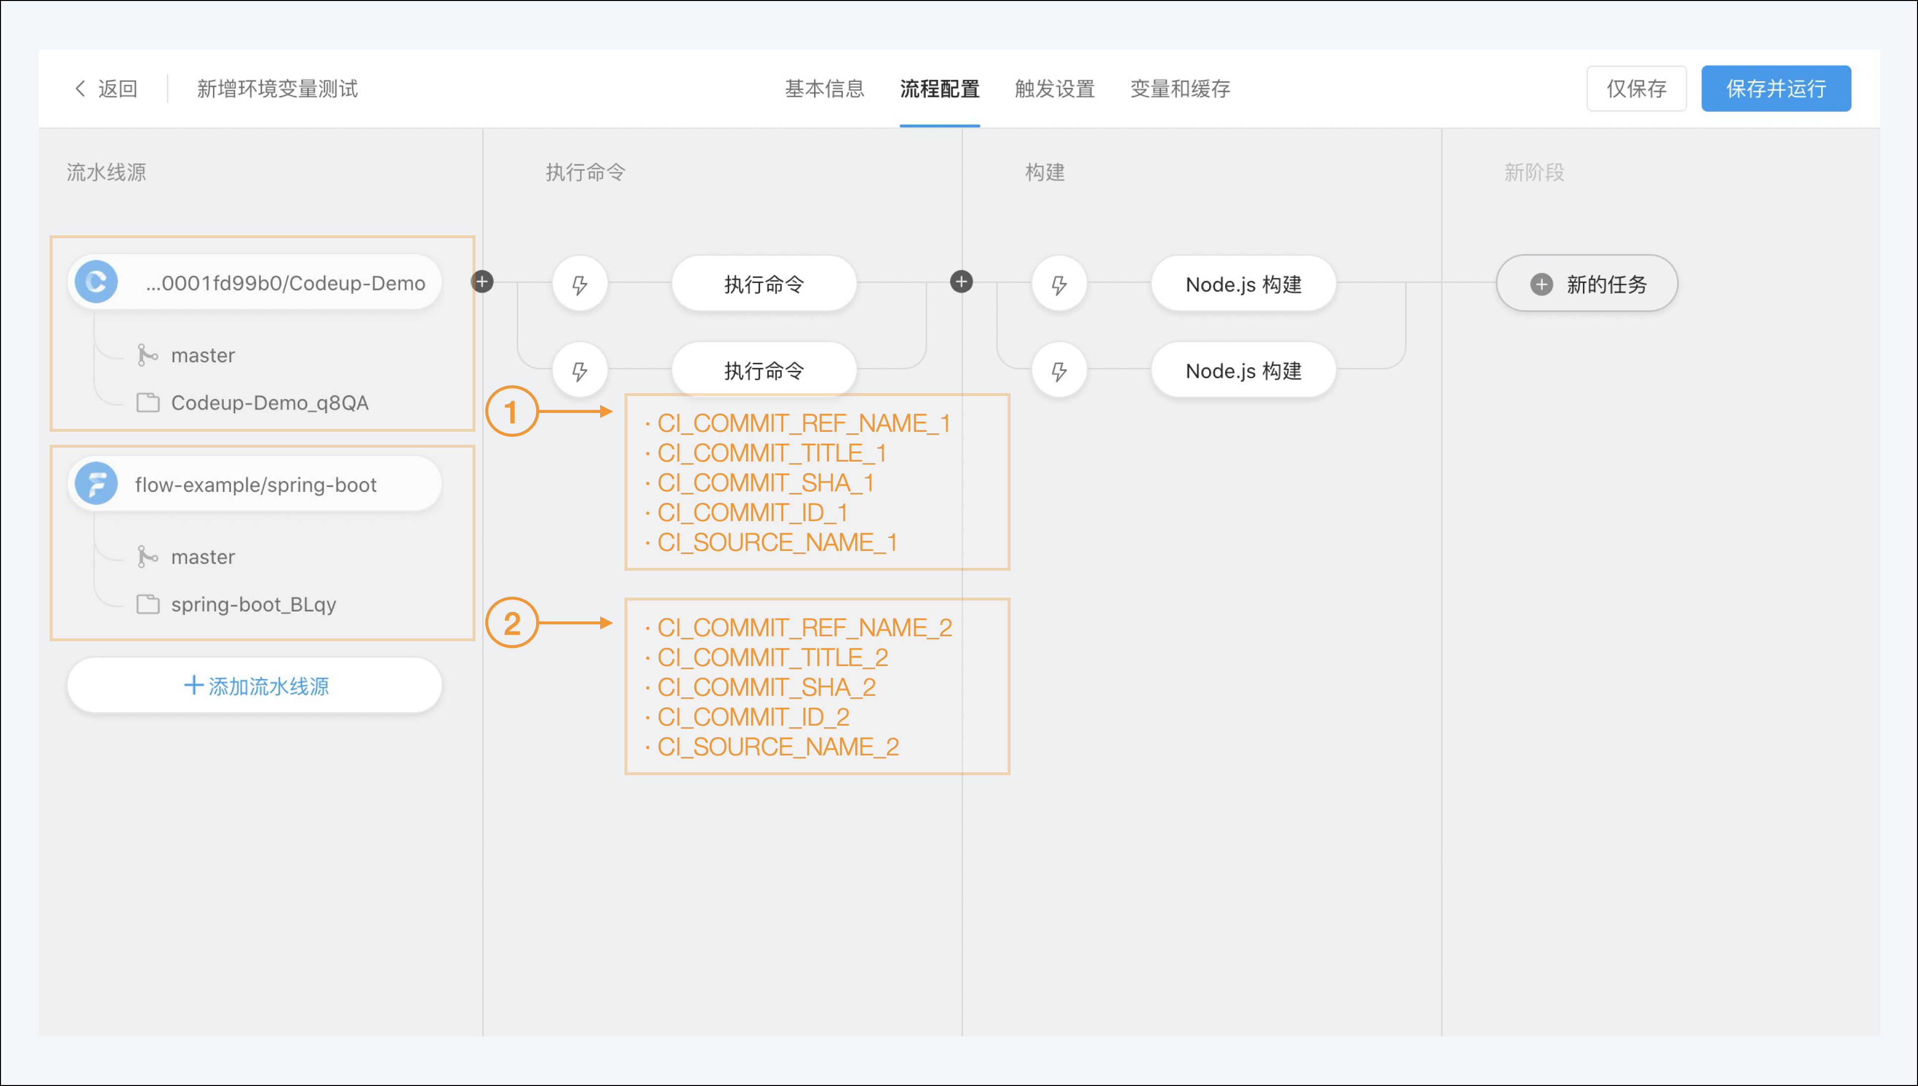
Task: Open flow-example/spring-boot source
Action: 254,484
